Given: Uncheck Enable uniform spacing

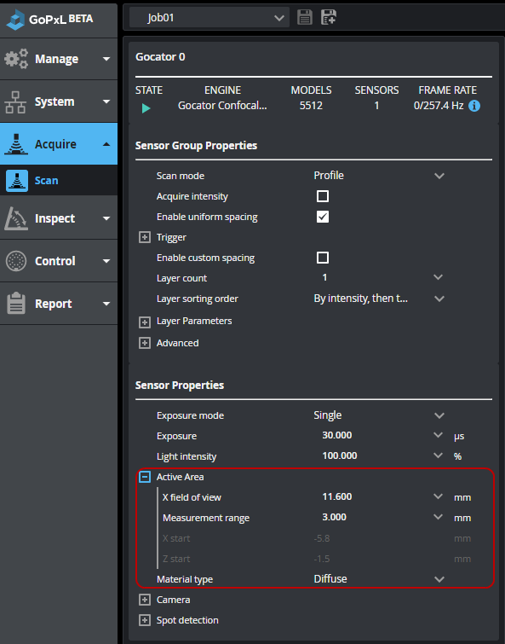Looking at the screenshot, I should (x=323, y=217).
